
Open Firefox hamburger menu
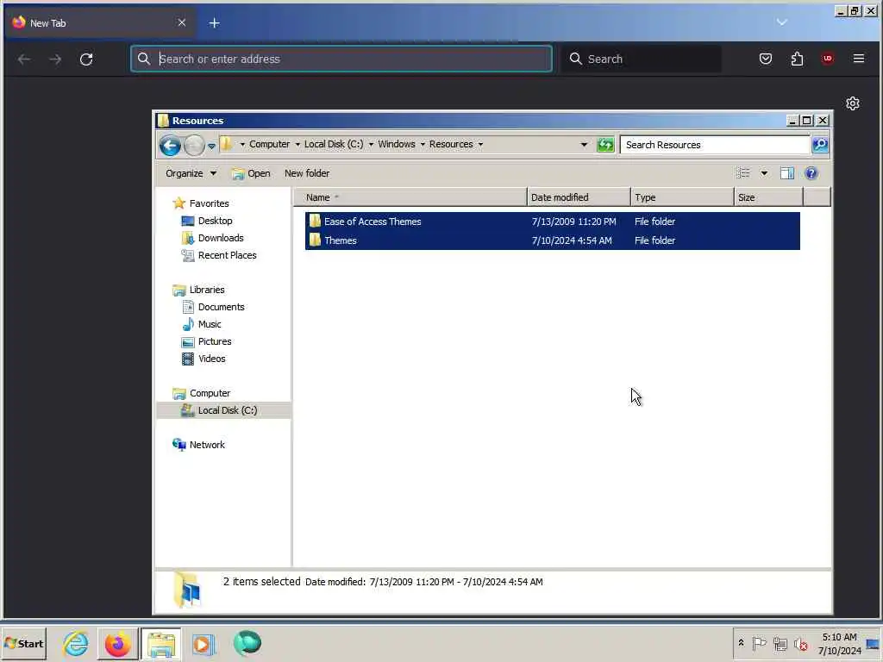point(858,59)
